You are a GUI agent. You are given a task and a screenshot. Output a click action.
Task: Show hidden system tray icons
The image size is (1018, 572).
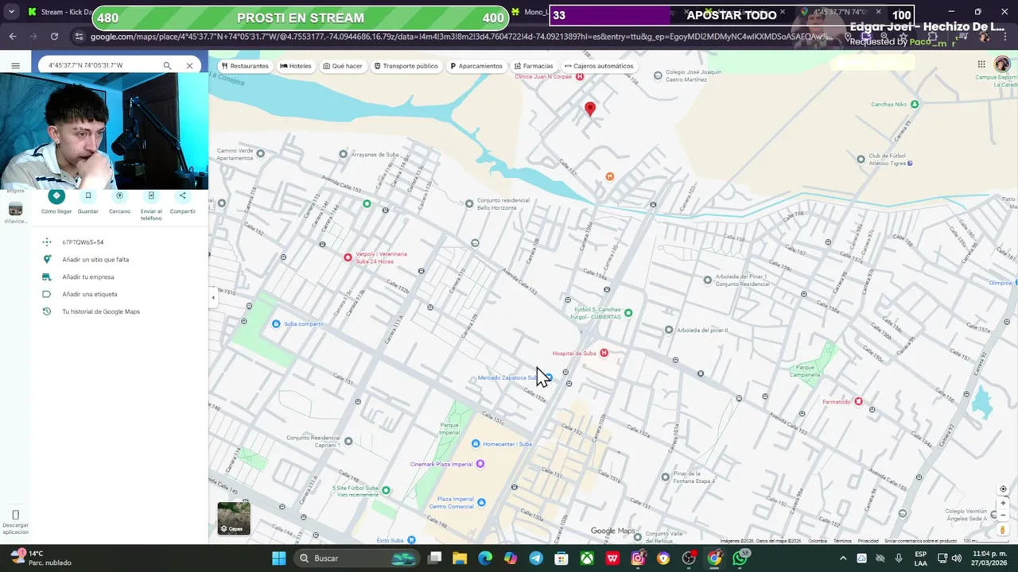point(843,558)
